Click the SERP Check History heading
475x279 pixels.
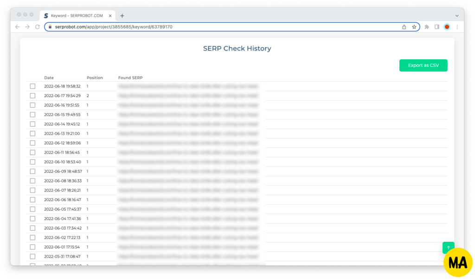point(237,49)
